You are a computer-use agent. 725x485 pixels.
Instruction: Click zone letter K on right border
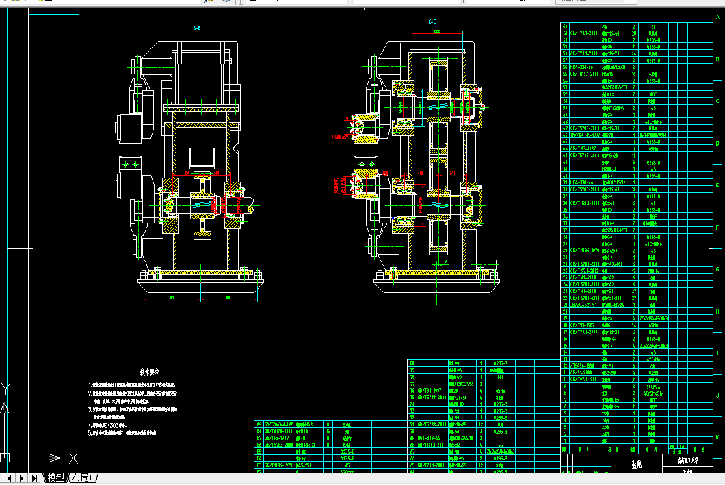717,437
